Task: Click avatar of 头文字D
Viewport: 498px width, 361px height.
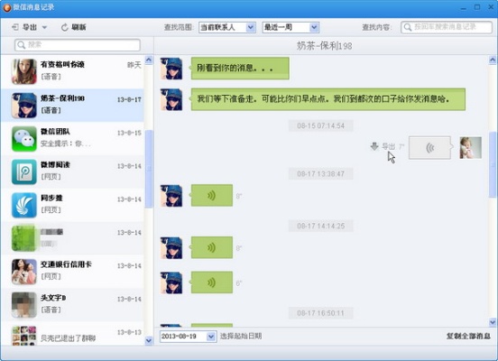Action: tap(24, 305)
